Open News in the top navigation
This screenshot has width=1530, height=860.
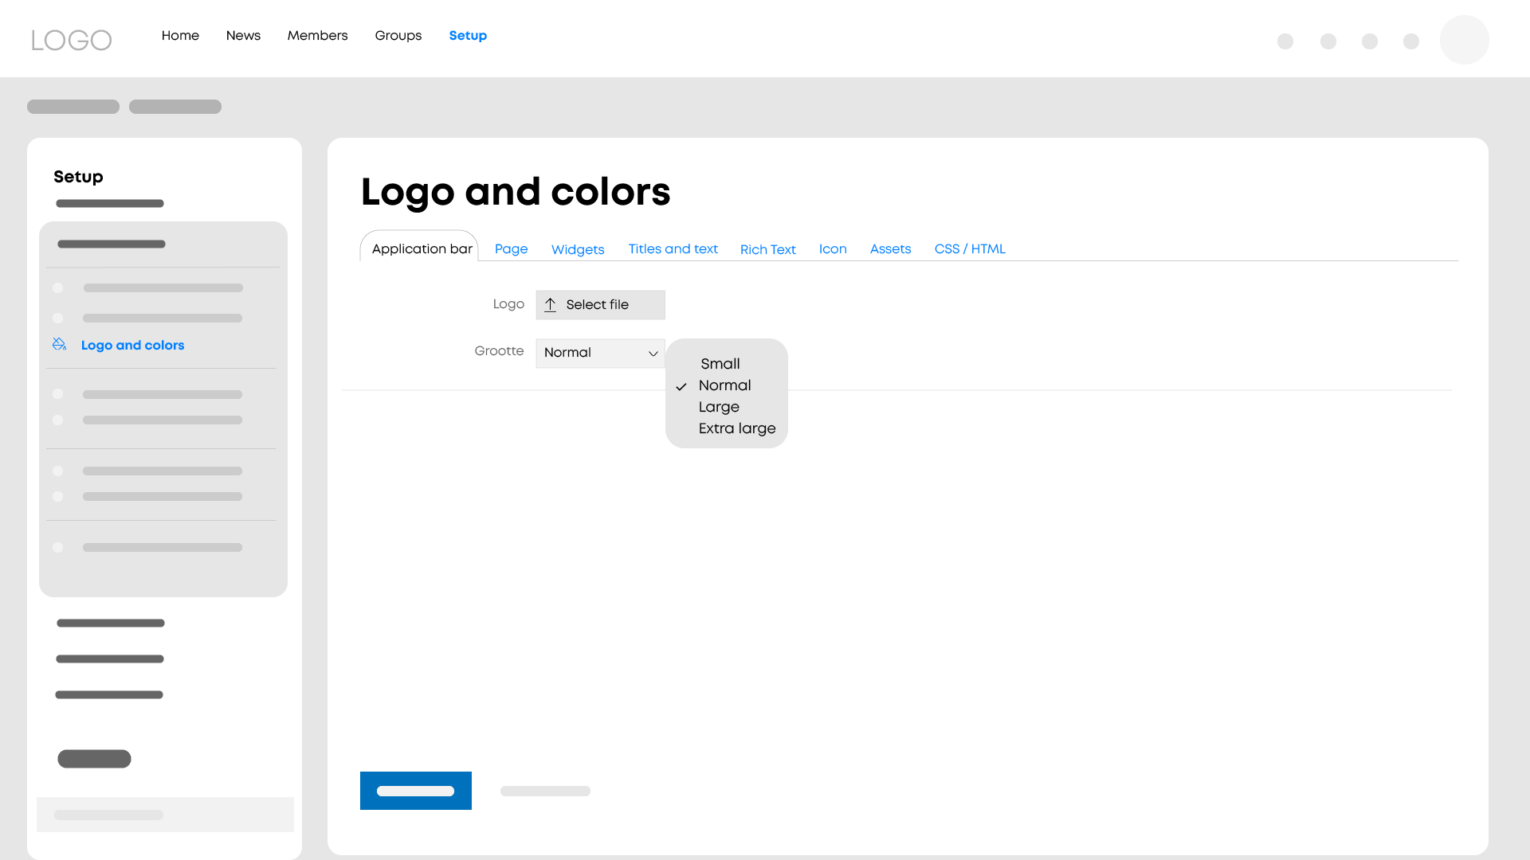coord(243,35)
